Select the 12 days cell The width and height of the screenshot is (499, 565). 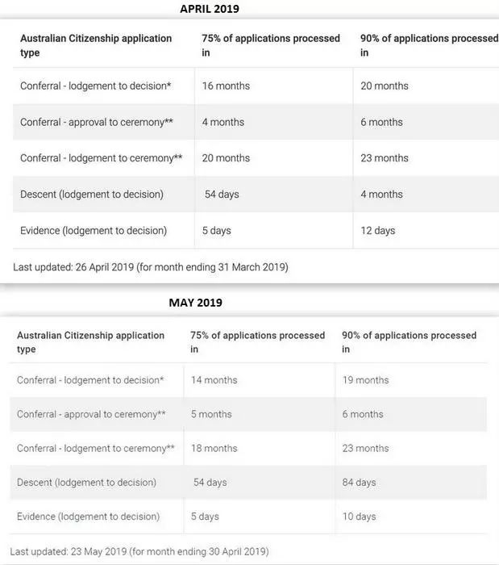click(377, 231)
